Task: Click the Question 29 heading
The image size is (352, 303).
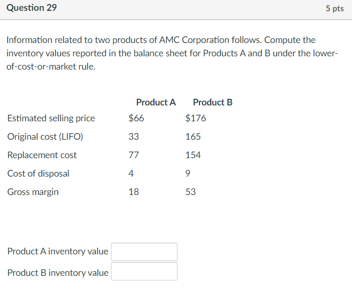Action: pyautogui.click(x=32, y=8)
